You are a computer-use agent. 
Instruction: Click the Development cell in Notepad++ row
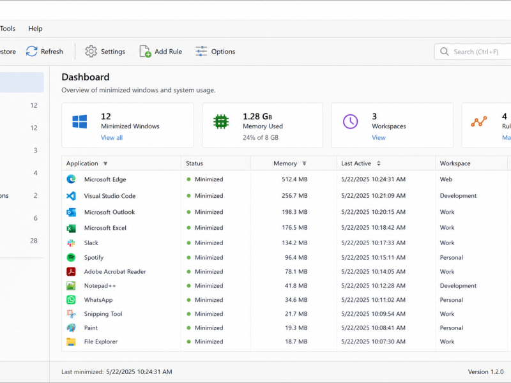pos(458,285)
